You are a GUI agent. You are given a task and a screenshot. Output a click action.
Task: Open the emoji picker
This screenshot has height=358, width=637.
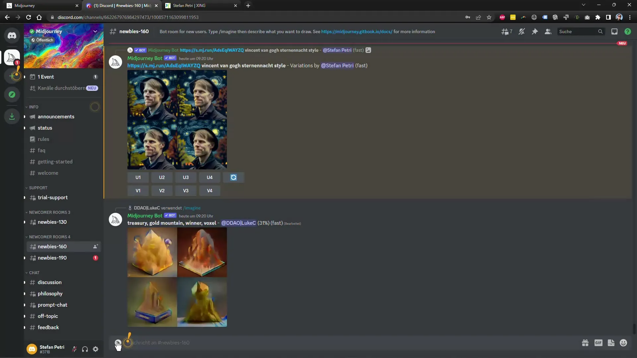click(x=623, y=343)
